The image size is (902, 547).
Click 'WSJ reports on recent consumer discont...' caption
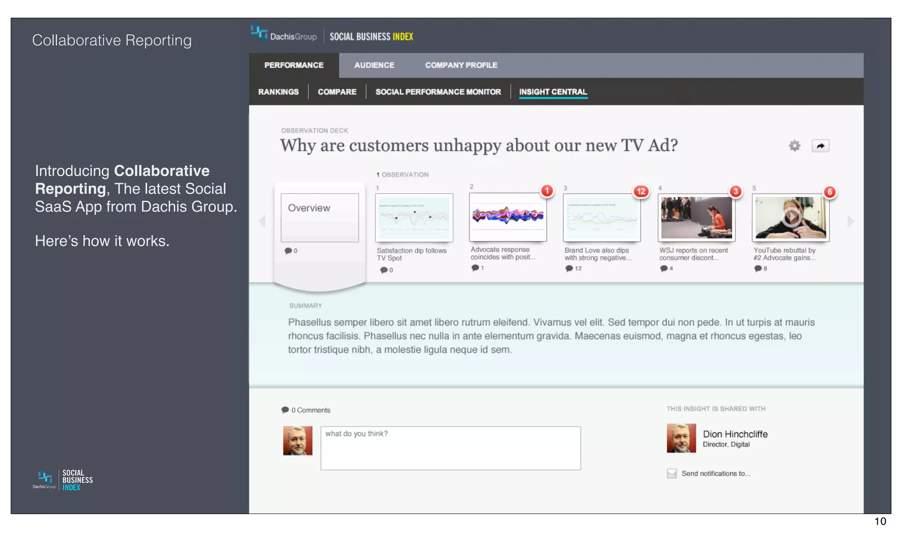pyautogui.click(x=693, y=254)
